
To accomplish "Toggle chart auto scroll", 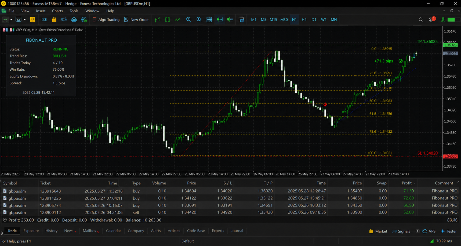I will [x=220, y=20].
